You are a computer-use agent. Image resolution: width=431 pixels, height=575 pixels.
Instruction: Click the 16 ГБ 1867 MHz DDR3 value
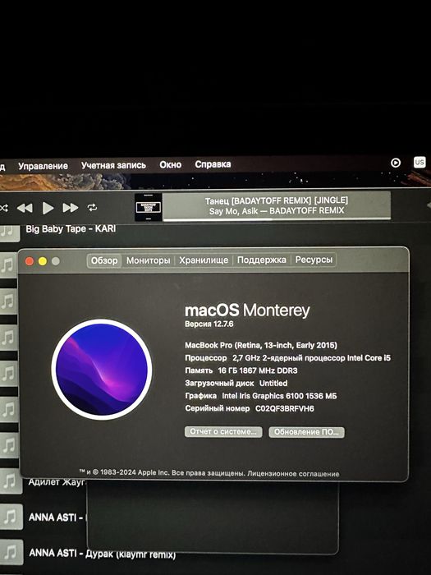click(258, 370)
